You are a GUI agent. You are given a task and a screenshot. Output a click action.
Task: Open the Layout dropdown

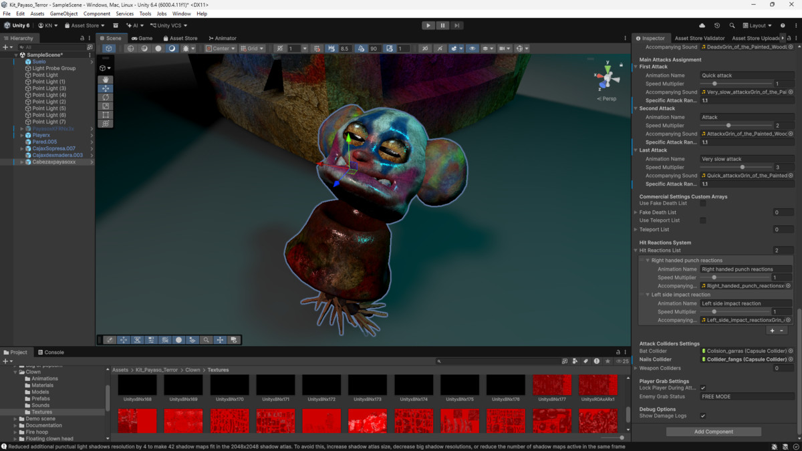point(757,25)
